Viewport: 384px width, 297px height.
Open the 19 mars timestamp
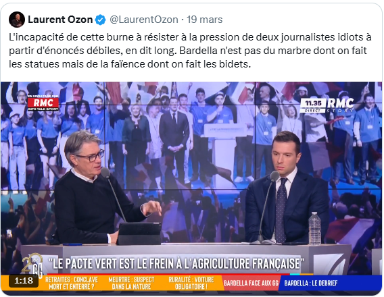click(204, 20)
